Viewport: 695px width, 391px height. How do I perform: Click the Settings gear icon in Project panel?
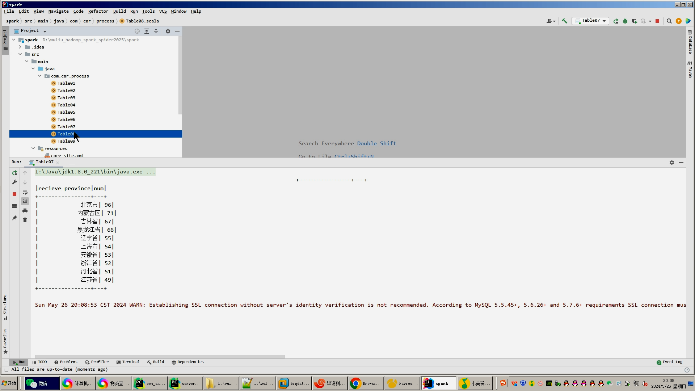[168, 30]
